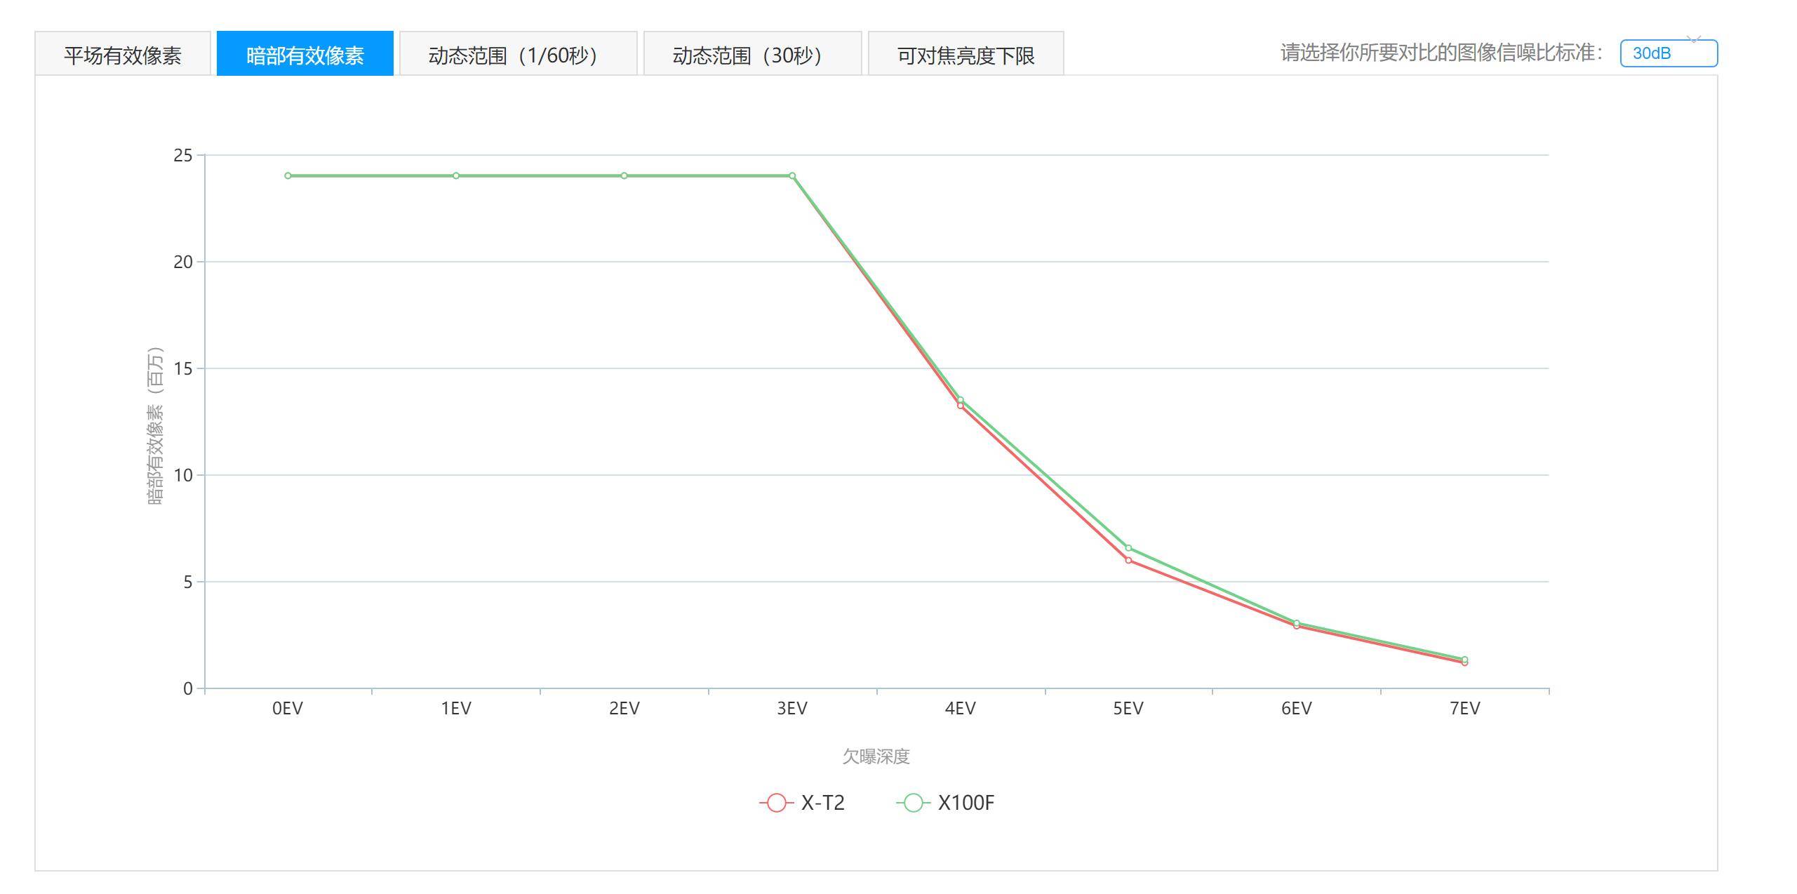Toggle X100F series in the legend
Viewport: 1797px width, 894px height.
pos(966,803)
